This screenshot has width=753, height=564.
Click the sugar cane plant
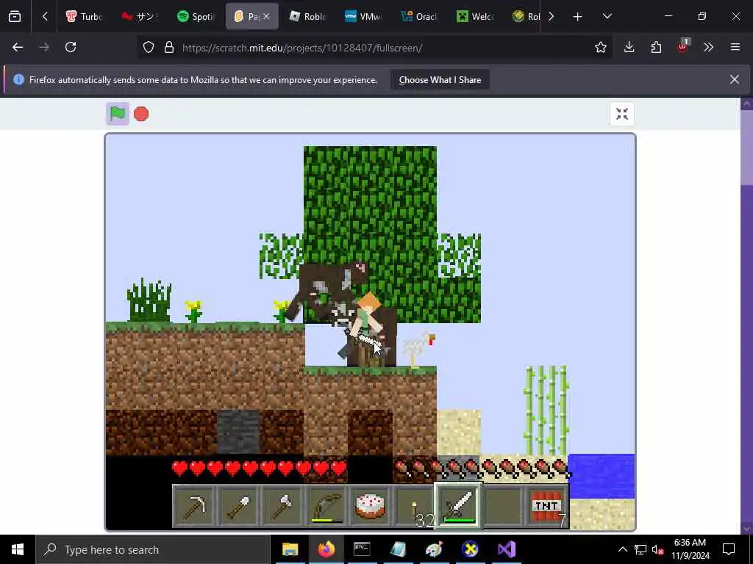(546, 410)
